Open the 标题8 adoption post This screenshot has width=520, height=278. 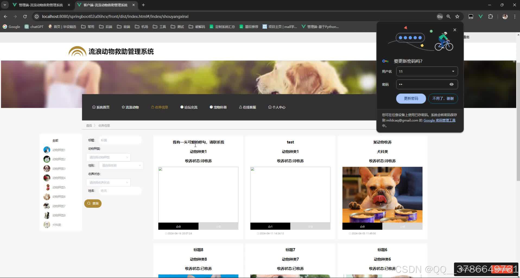coord(198,250)
